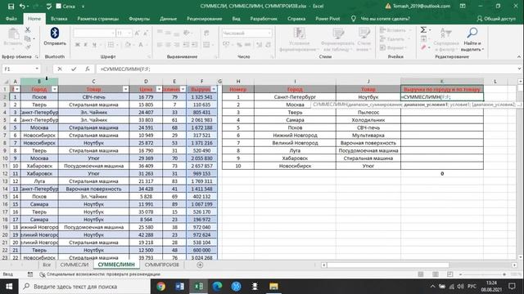The image size is (524, 294).
Task: Open Cell Styles gallery
Action: [x=364, y=33]
